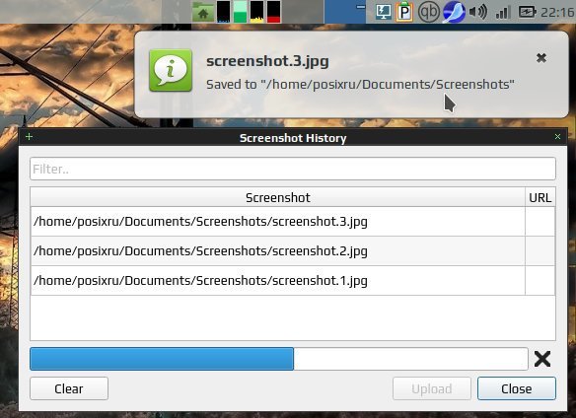Select the screenshot.1.jpg history row
Viewport: 576px width, 418px height.
pyautogui.click(x=293, y=281)
